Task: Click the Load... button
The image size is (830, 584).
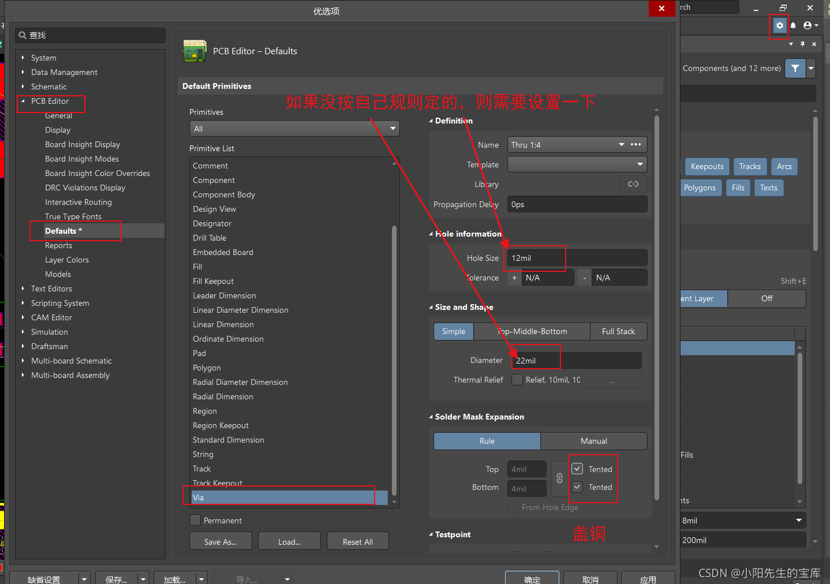Action: [x=289, y=541]
